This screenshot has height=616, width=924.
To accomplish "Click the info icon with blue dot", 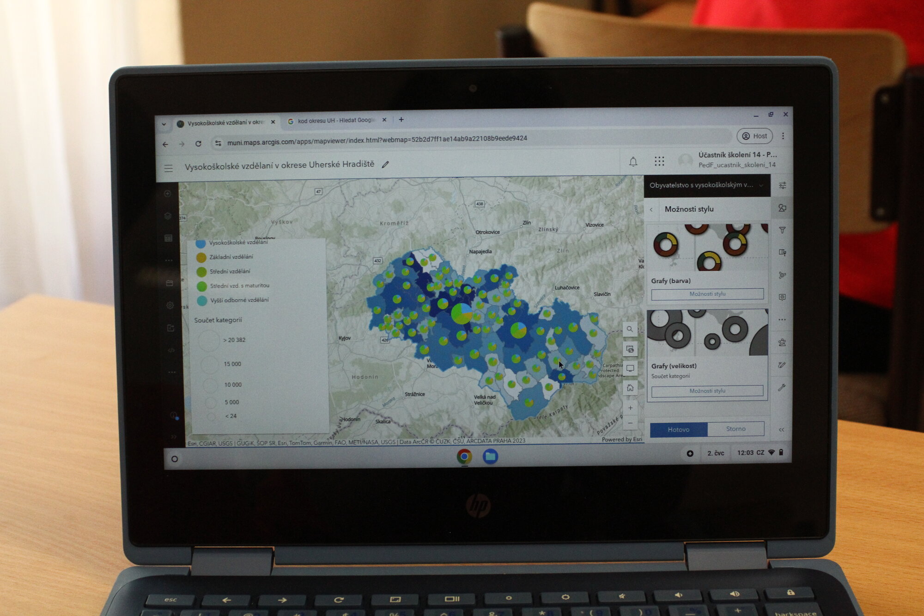I will 173,415.
